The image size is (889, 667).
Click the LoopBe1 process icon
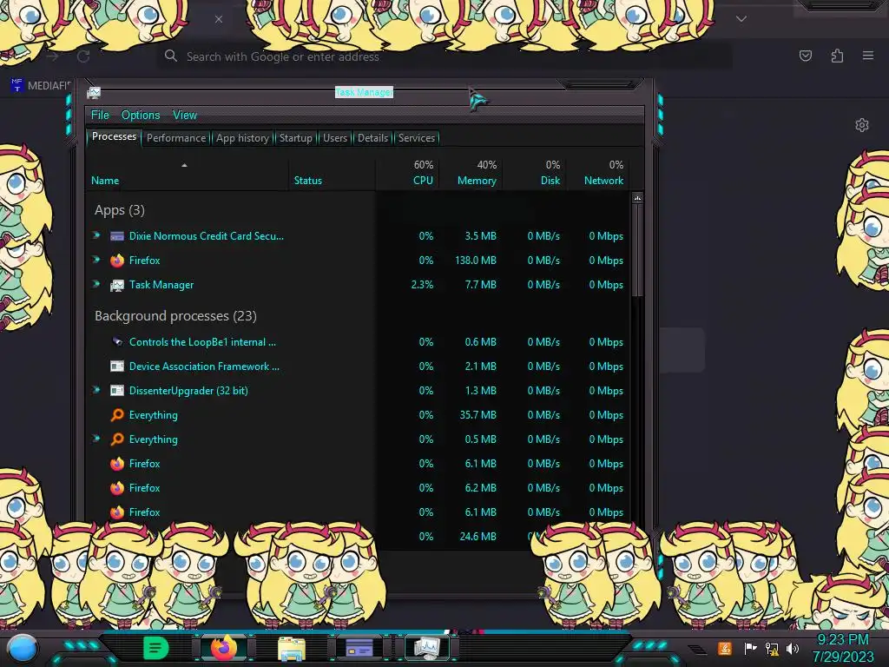click(117, 342)
